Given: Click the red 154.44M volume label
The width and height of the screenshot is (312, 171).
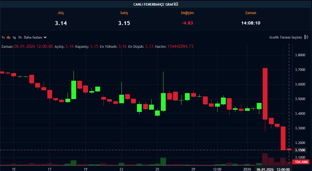Looking at the screenshot, I should pyautogui.click(x=301, y=162).
